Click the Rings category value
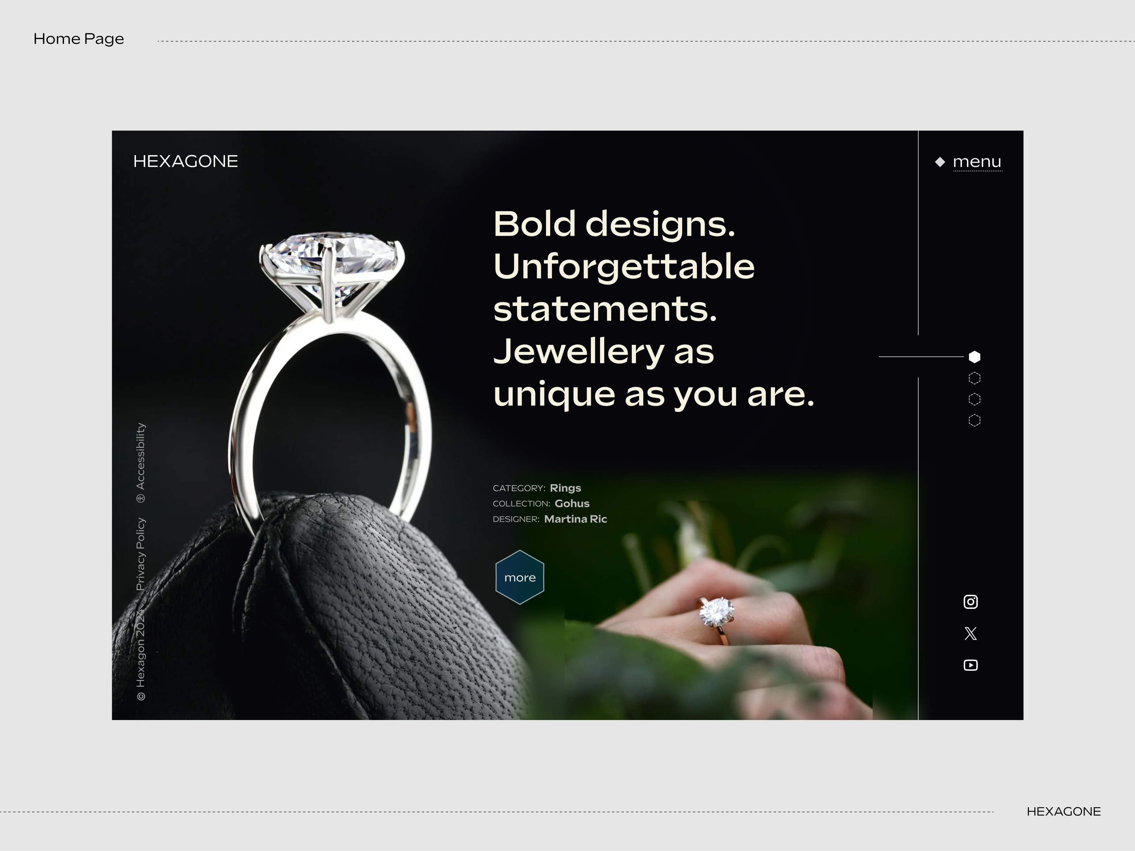 tap(565, 487)
